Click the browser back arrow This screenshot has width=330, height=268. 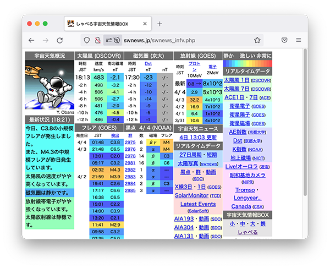point(31,40)
